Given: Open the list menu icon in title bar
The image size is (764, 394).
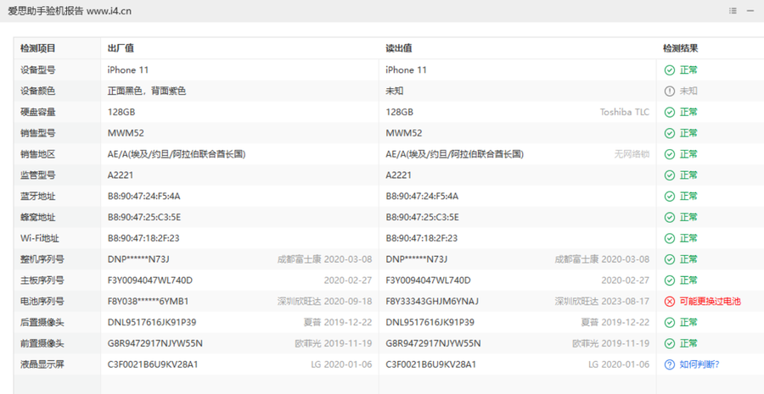Looking at the screenshot, I should 733,11.
